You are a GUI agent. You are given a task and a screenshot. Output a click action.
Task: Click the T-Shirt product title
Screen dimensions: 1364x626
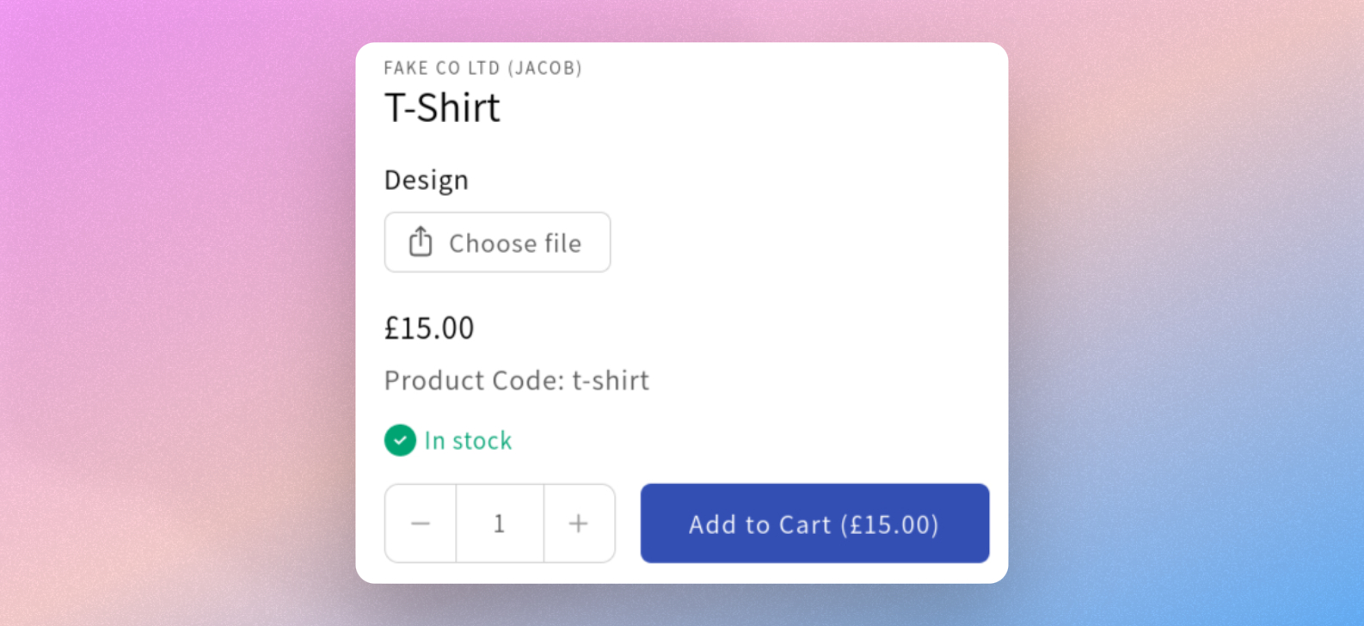[x=443, y=107]
